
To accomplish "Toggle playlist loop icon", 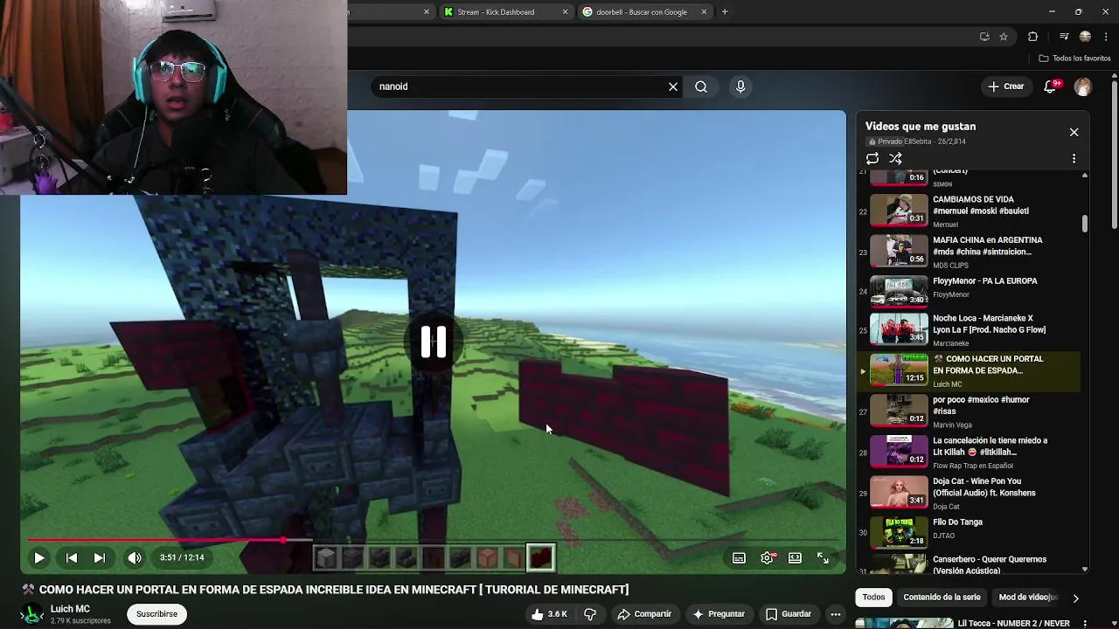I will click(872, 159).
